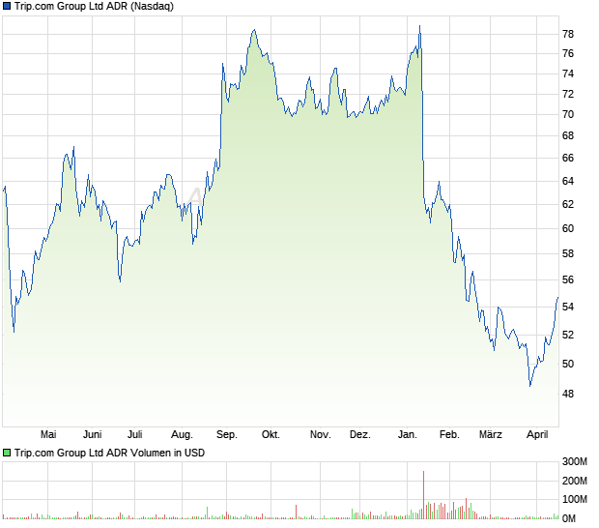Image resolution: width=599 pixels, height=528 pixels.
Task: Click the price axis value 54
Action: click(568, 307)
